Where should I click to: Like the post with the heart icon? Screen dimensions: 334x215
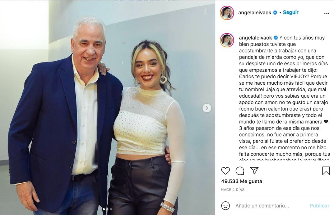226,171
